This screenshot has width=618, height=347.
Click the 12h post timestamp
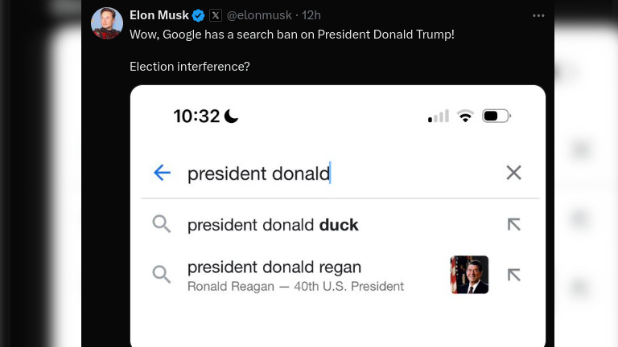[x=311, y=15]
